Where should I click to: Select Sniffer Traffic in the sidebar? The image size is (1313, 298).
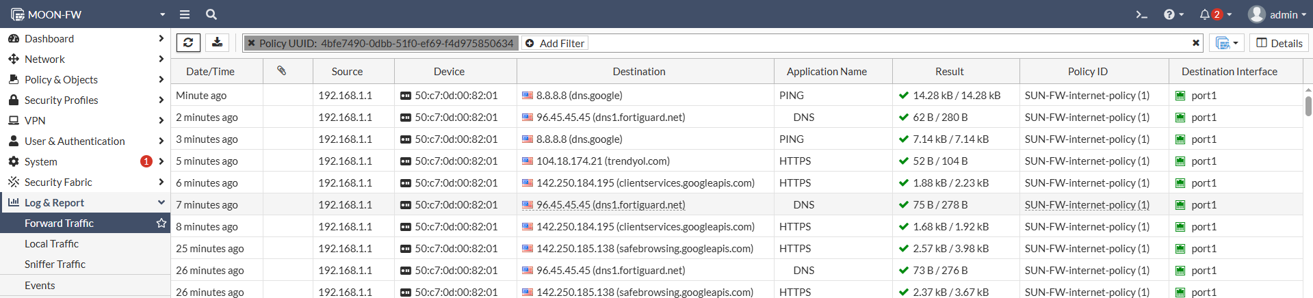[x=85, y=265]
